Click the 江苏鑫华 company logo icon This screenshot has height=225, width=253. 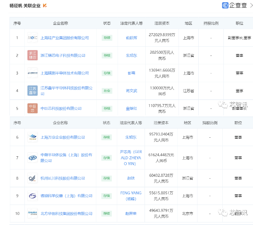[32, 91]
